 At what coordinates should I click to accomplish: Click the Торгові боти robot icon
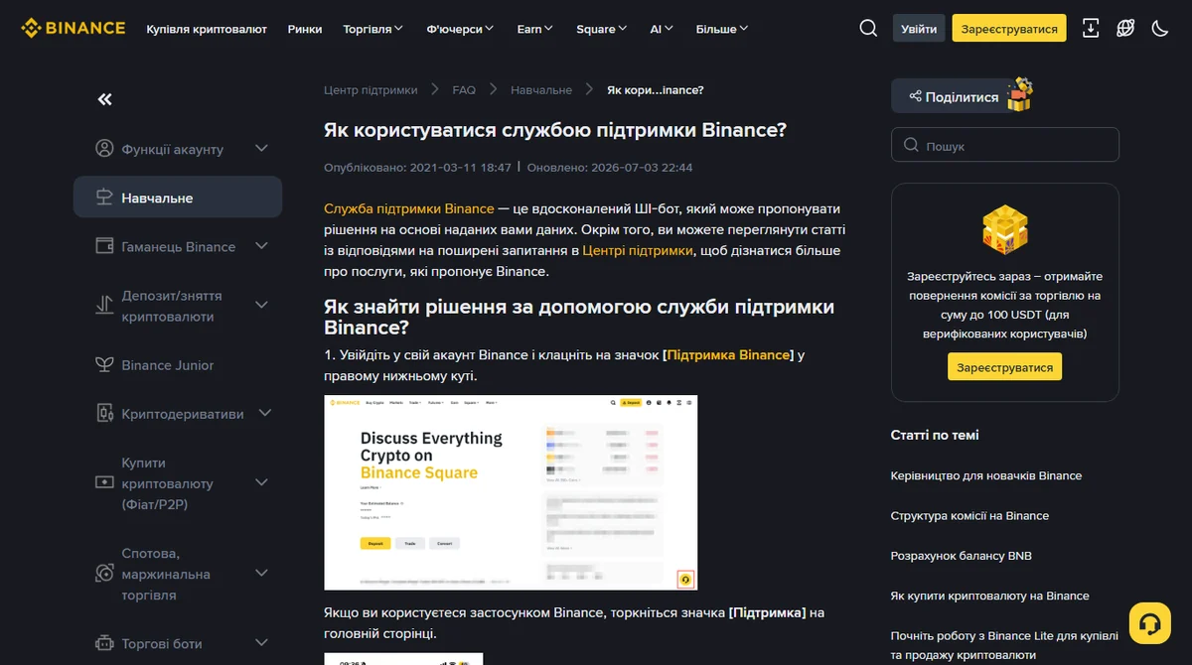click(104, 643)
